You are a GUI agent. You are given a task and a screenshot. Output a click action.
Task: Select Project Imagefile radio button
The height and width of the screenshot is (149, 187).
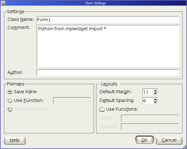click(x=10, y=109)
